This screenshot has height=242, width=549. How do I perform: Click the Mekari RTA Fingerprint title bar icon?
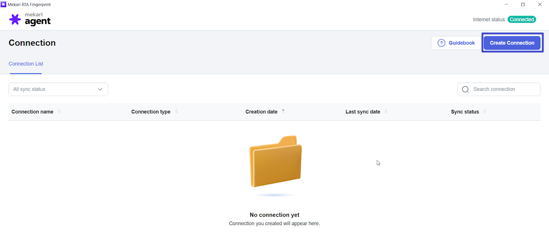tap(4, 4)
